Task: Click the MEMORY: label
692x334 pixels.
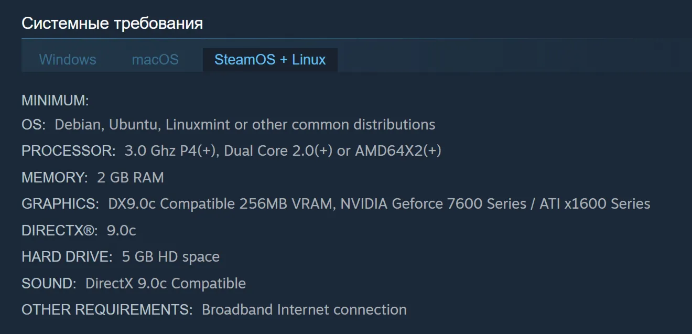Action: pyautogui.click(x=55, y=178)
